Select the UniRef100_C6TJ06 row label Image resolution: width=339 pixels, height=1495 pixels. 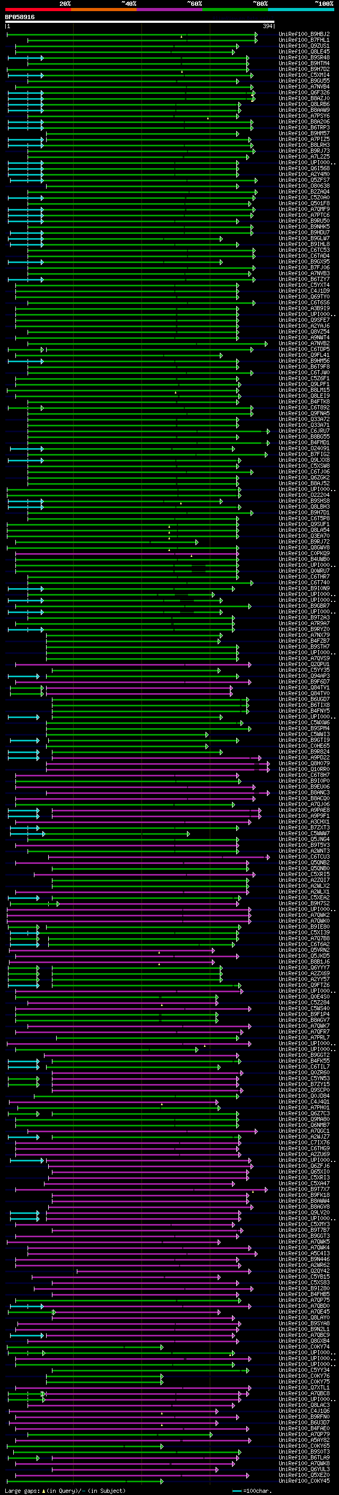(304, 472)
